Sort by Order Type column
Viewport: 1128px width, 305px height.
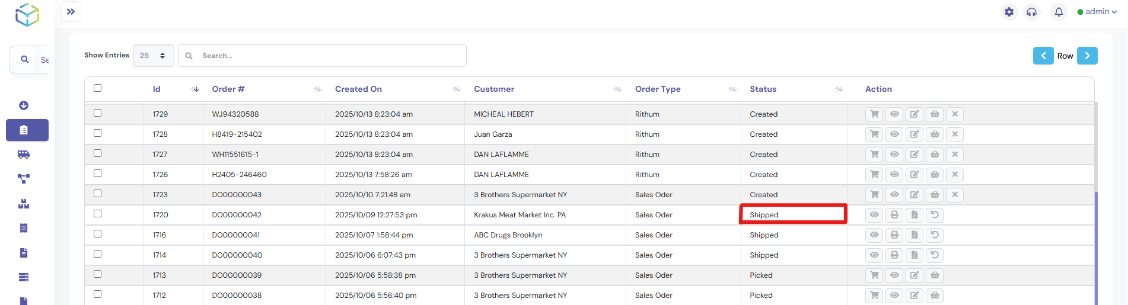tap(732, 89)
